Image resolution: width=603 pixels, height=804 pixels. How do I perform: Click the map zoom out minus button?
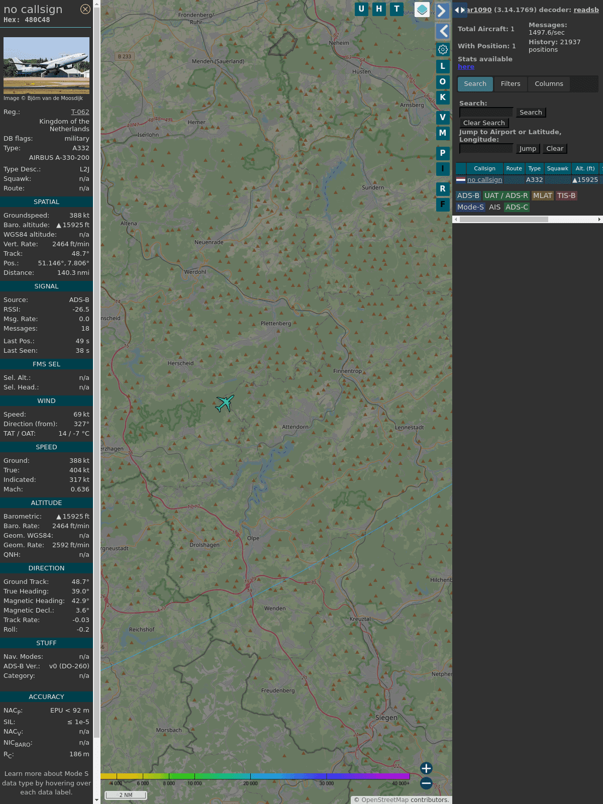pos(426,783)
